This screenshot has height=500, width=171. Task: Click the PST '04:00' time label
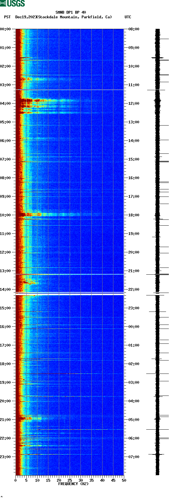6,104
